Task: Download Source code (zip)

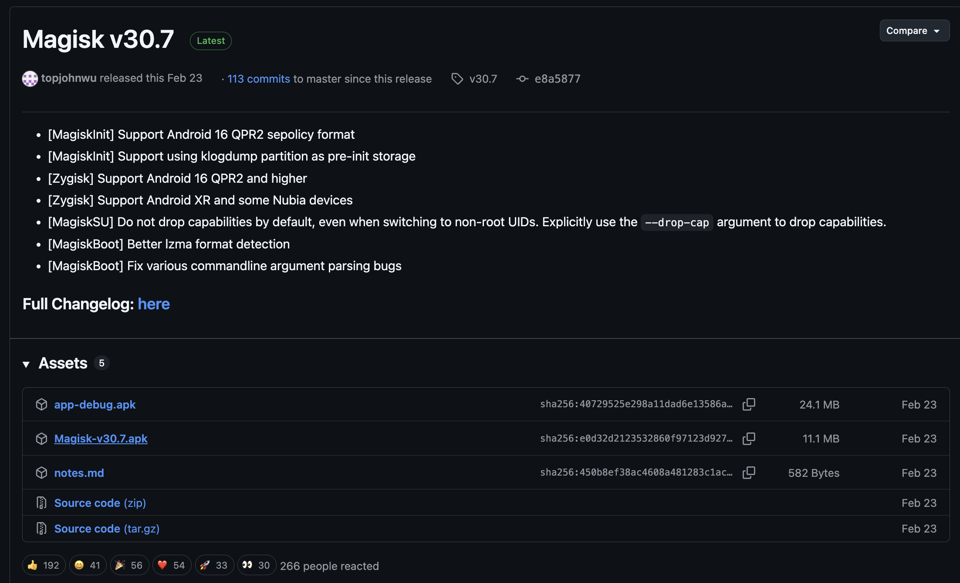Action: [100, 503]
